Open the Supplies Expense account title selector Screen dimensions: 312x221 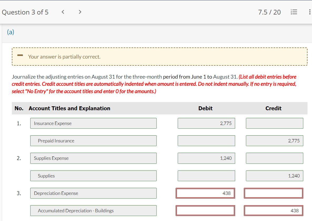93,158
